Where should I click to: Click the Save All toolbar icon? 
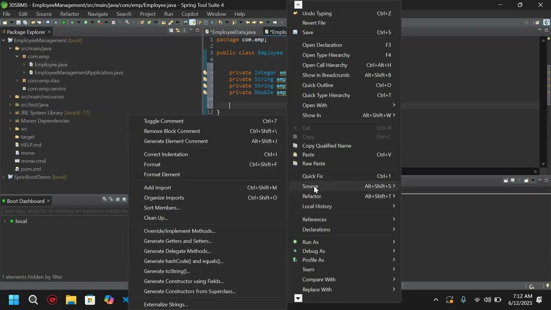(25, 22)
